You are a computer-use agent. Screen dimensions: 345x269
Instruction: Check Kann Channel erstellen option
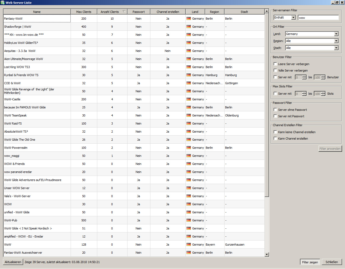tap(275, 139)
